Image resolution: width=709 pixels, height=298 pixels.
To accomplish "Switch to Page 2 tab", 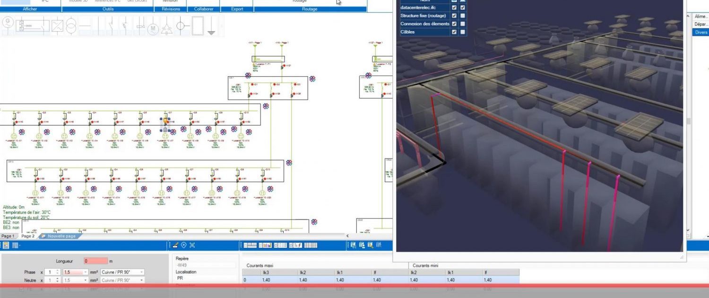I will click(x=28, y=236).
